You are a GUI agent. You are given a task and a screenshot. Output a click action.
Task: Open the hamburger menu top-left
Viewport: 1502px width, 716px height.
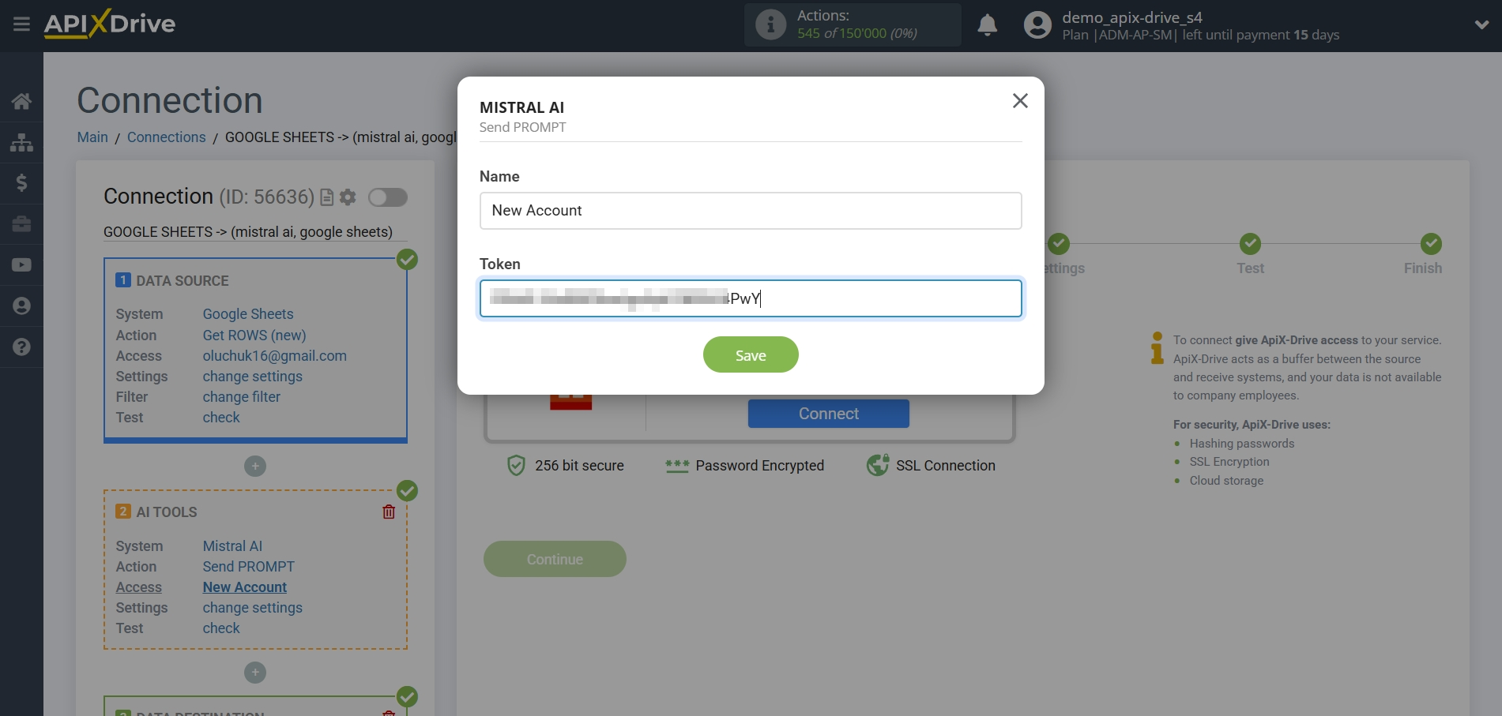[21, 24]
